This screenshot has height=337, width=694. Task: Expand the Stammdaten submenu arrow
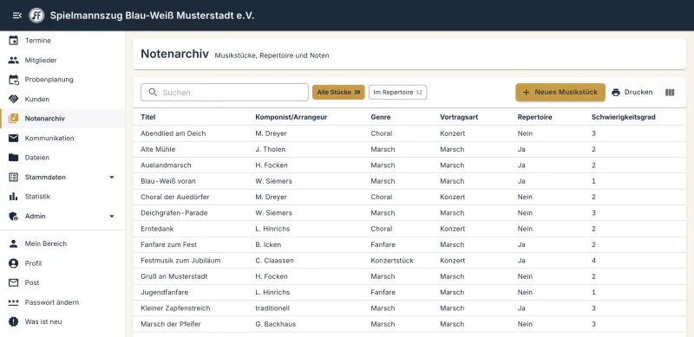(x=112, y=178)
